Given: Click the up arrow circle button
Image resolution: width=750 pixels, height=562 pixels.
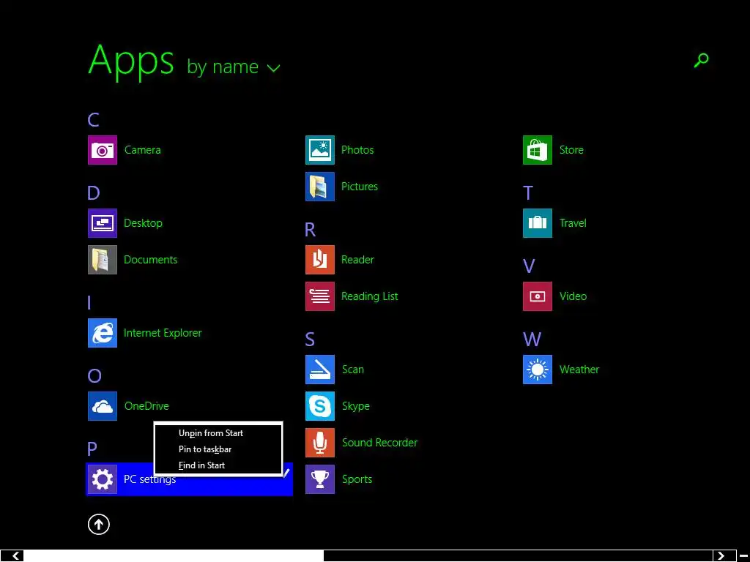Looking at the screenshot, I should (x=99, y=524).
